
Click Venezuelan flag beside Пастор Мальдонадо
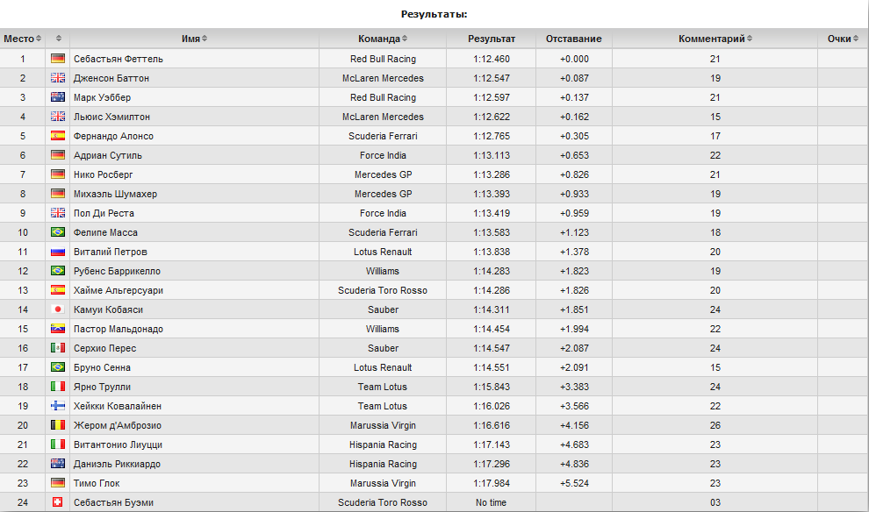click(x=58, y=329)
